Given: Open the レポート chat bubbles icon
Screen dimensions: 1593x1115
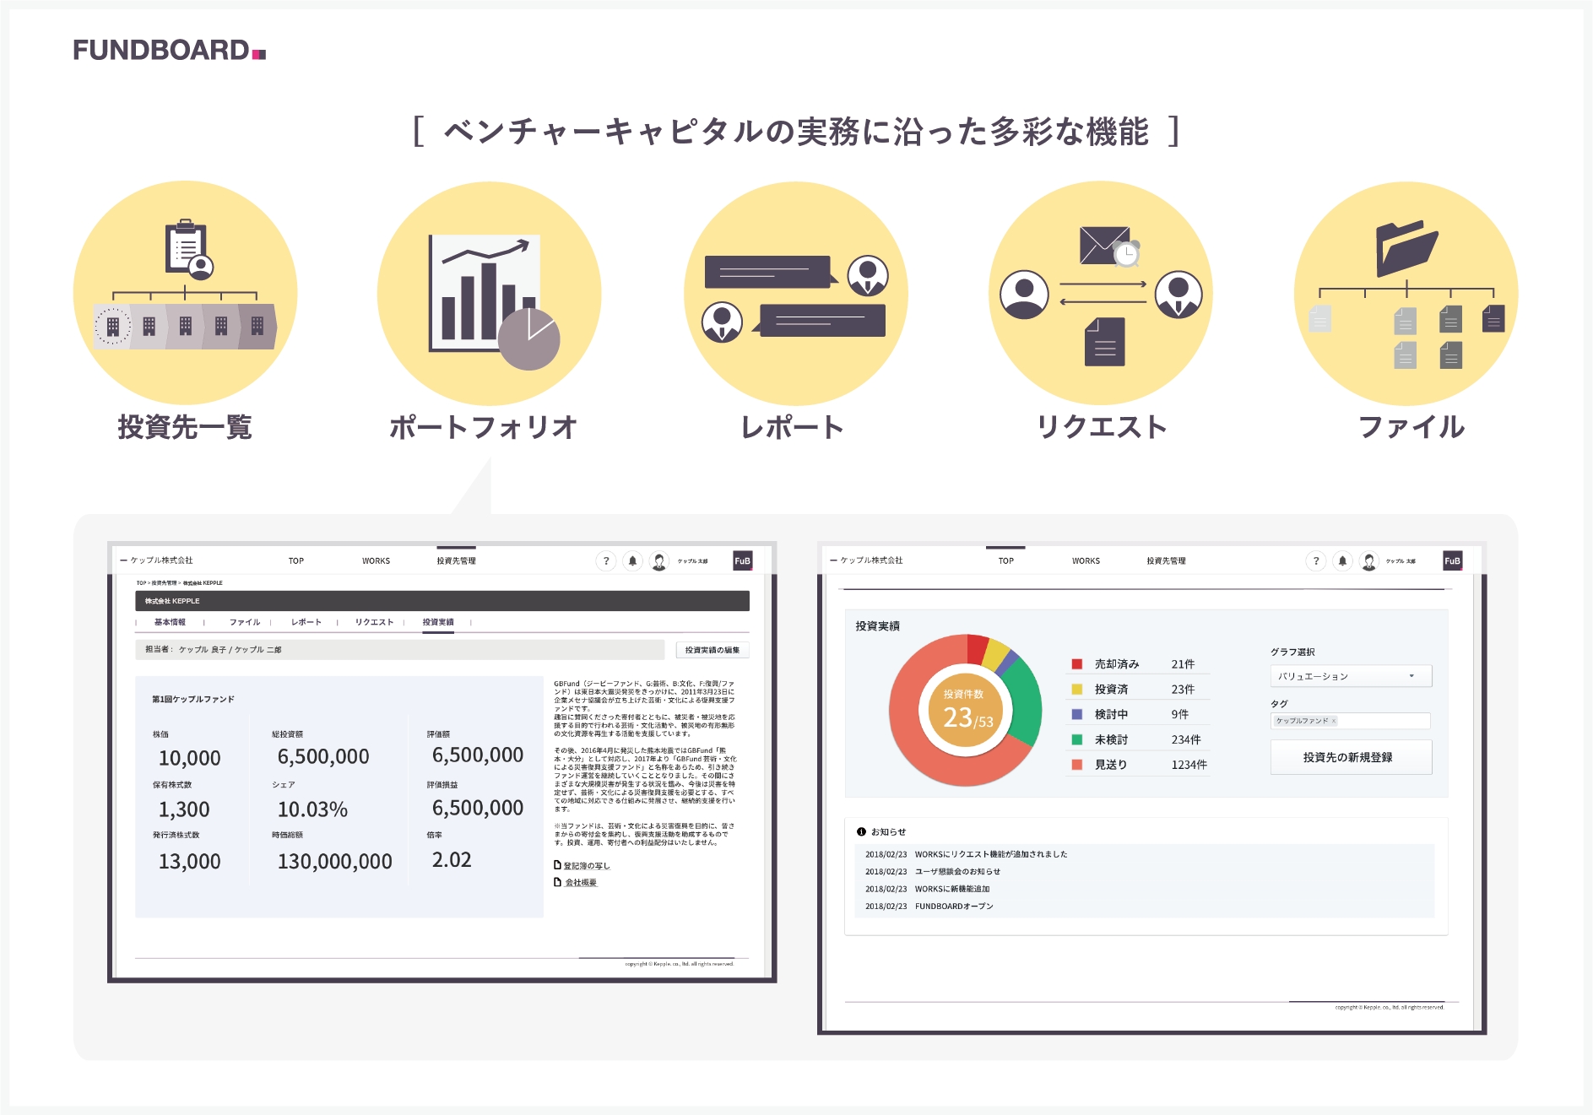Looking at the screenshot, I should click(x=795, y=294).
